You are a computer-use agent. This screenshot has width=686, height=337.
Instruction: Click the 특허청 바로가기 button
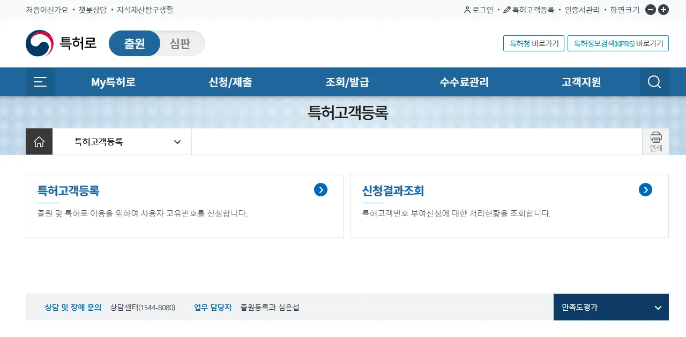(533, 43)
